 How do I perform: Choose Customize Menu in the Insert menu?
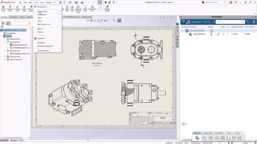[x=48, y=51]
